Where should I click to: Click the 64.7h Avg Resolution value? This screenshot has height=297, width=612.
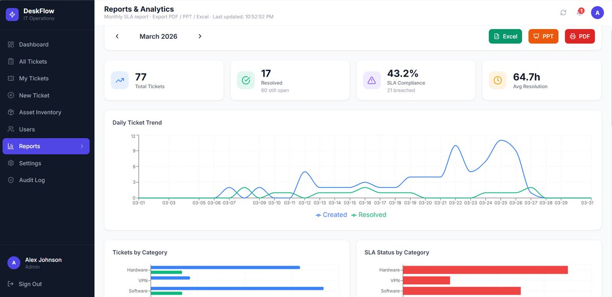click(527, 77)
